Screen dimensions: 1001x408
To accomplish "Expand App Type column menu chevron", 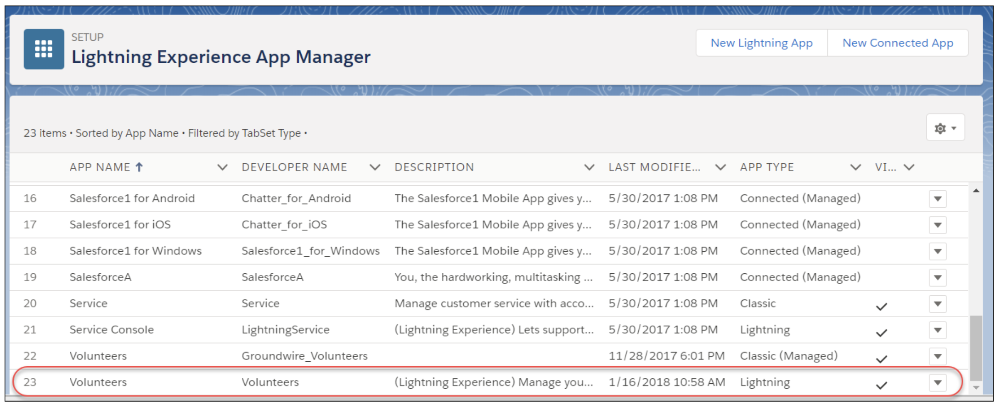I will coord(855,167).
